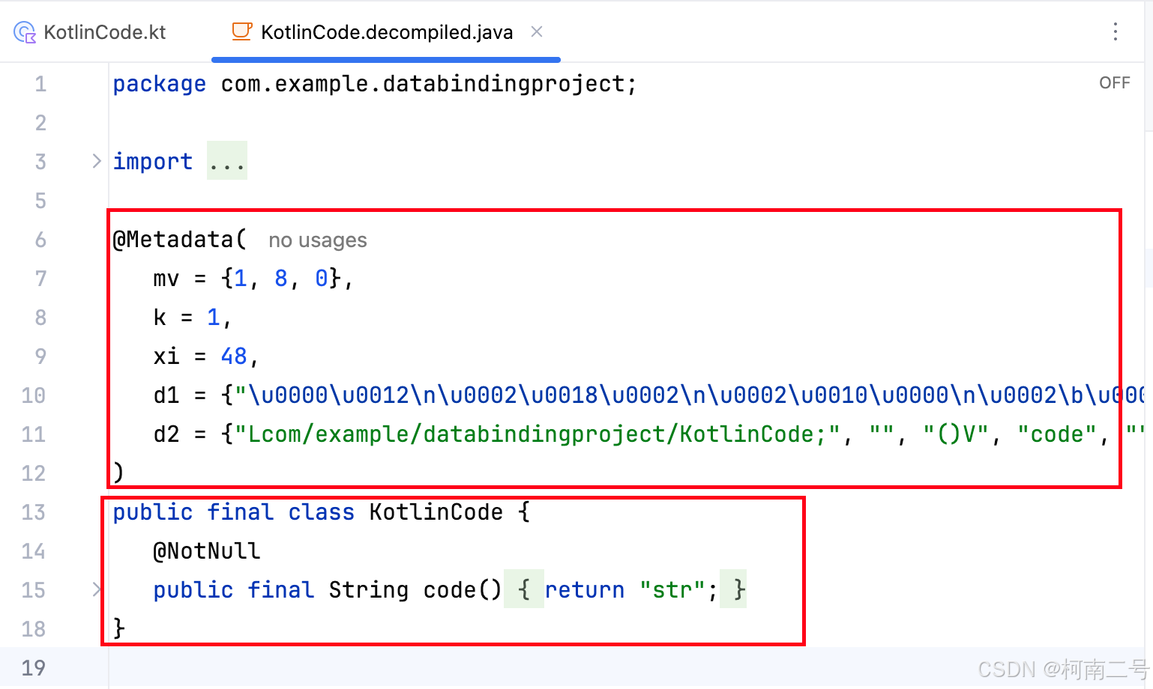
Task: Click the fold chevron beside line 15
Action: (96, 590)
